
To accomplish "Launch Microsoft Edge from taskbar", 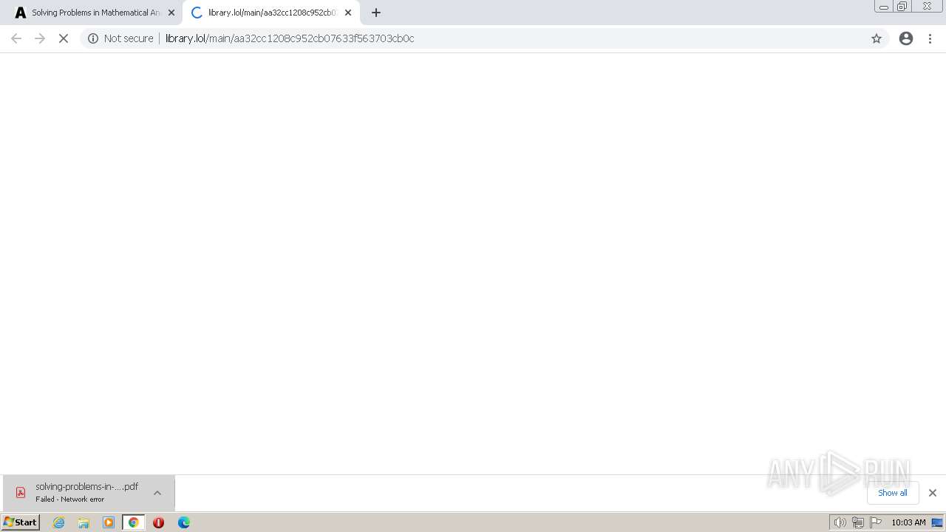I will click(x=183, y=522).
